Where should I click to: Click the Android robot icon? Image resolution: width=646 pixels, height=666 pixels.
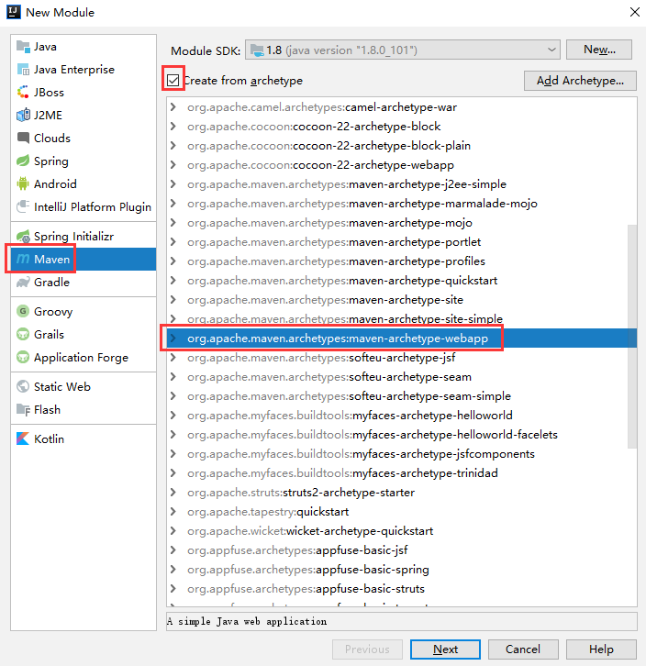[23, 183]
